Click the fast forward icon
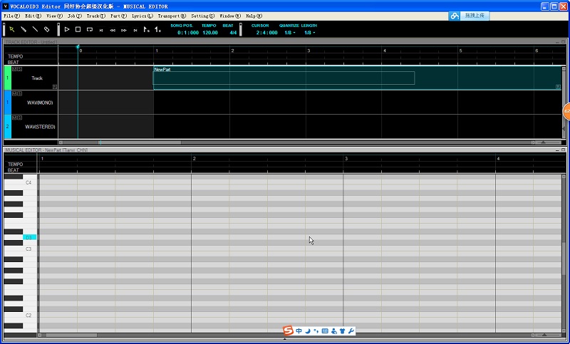The image size is (570, 344). tap(124, 30)
